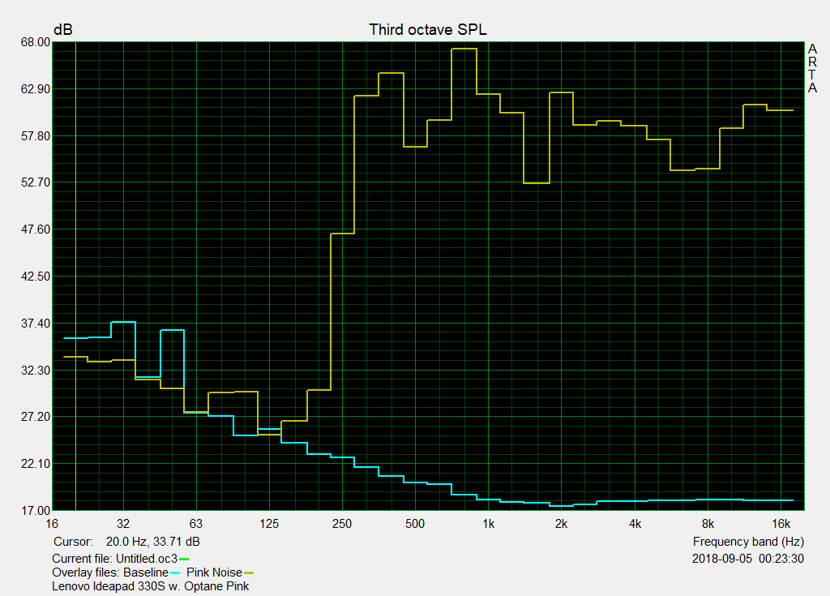Click the Pink Noise overlay file name text
830x596 pixels.
(x=214, y=572)
